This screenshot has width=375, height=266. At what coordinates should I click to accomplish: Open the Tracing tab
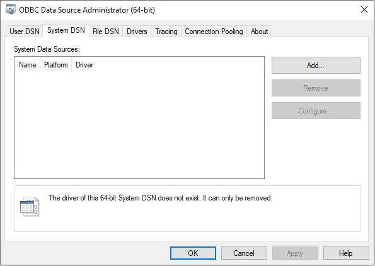coord(166,32)
